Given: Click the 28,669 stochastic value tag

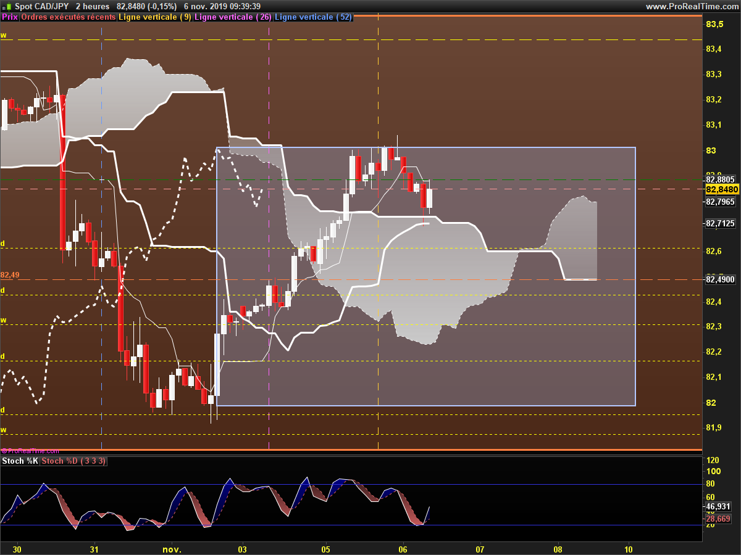Looking at the screenshot, I should (718, 519).
